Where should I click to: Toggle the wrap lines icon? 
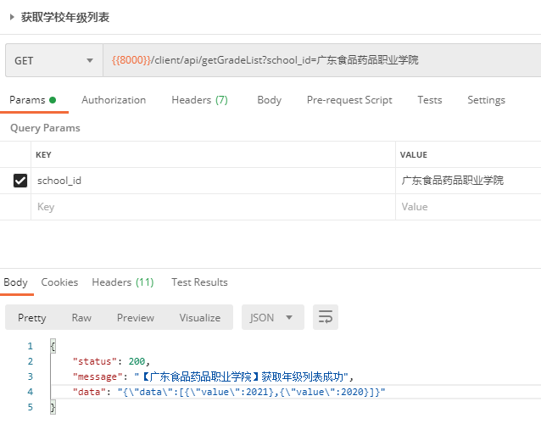[x=326, y=317]
